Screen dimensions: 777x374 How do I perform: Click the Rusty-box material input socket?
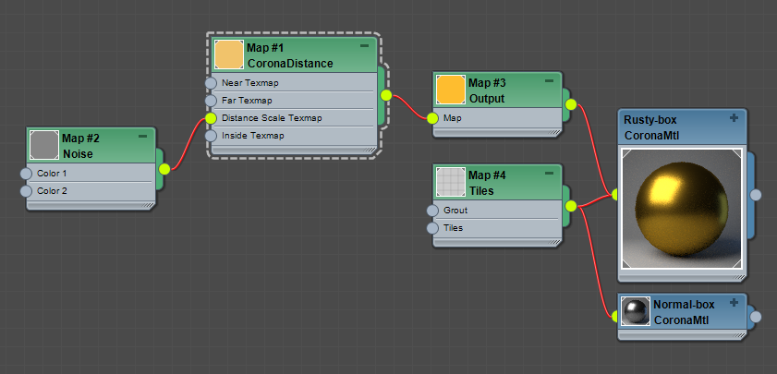point(615,195)
